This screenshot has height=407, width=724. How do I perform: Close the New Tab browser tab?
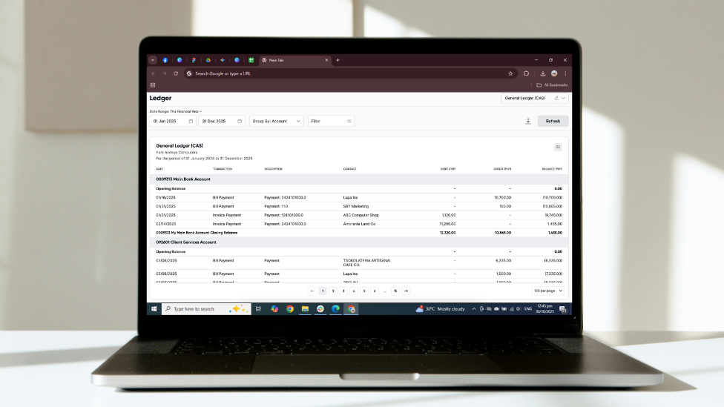coord(326,60)
